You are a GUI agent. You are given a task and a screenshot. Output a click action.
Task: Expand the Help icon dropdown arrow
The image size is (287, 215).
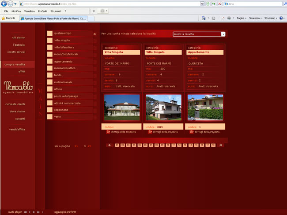click(x=284, y=18)
